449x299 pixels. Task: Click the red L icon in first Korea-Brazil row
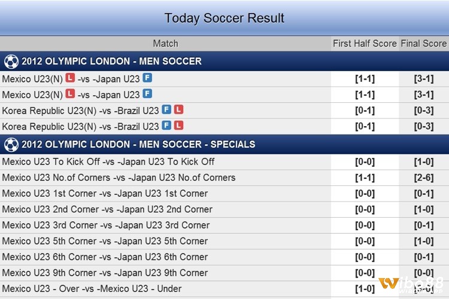tap(178, 109)
